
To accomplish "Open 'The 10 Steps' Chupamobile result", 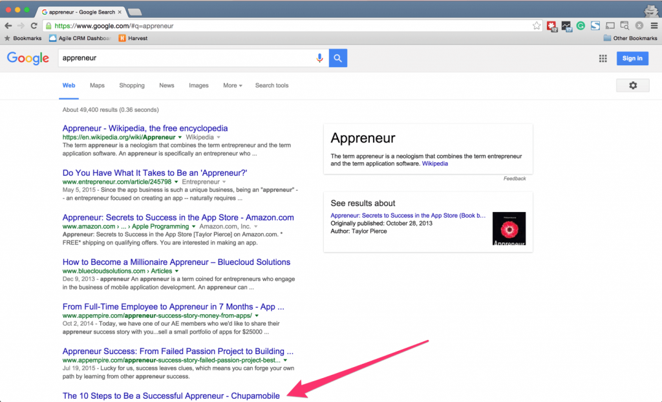I will click(x=171, y=396).
